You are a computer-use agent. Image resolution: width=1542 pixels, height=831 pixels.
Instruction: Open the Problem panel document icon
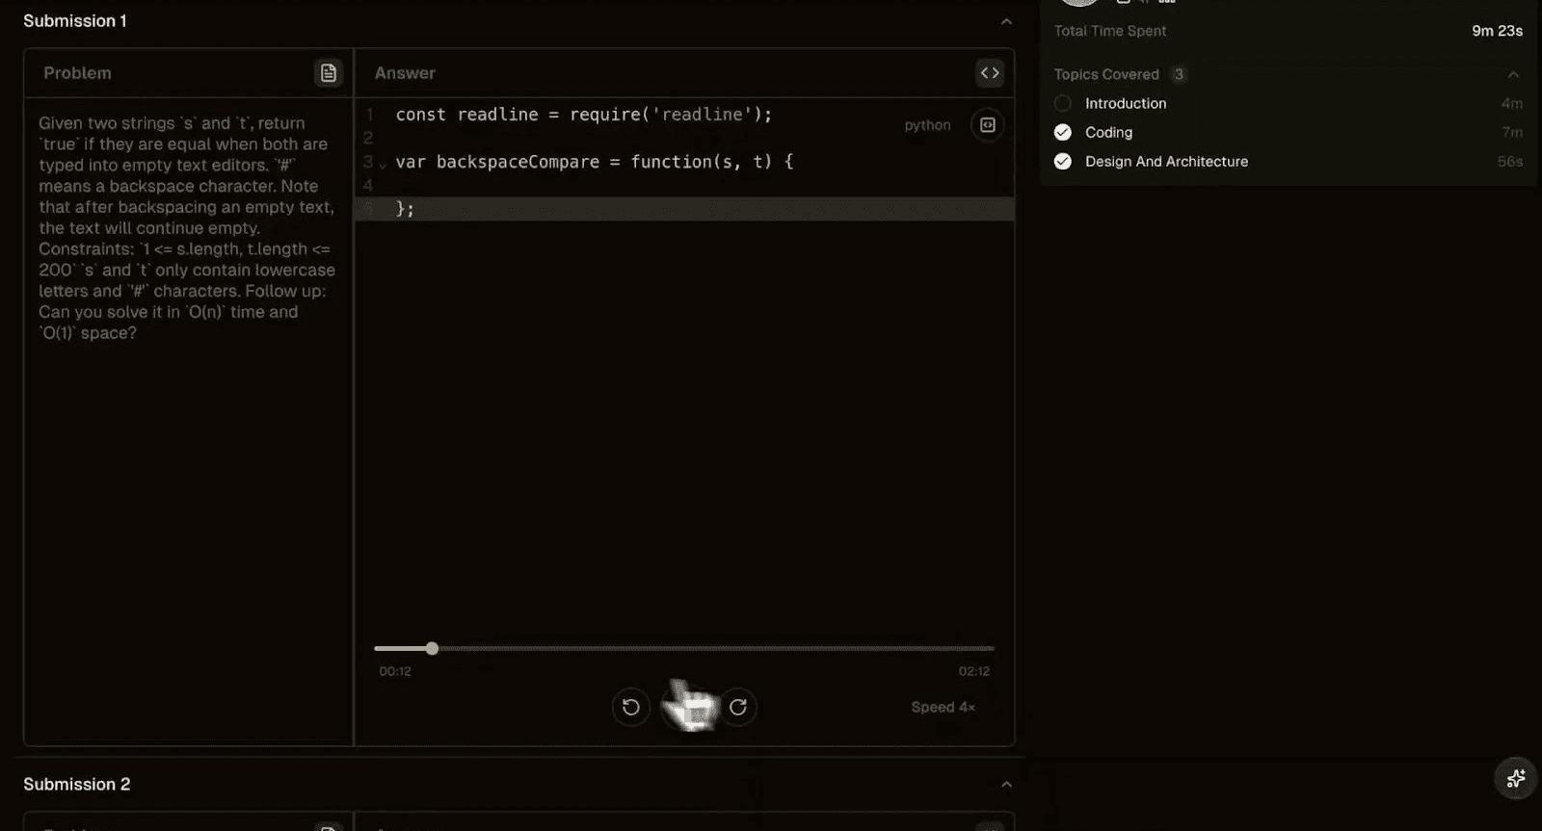coord(328,73)
